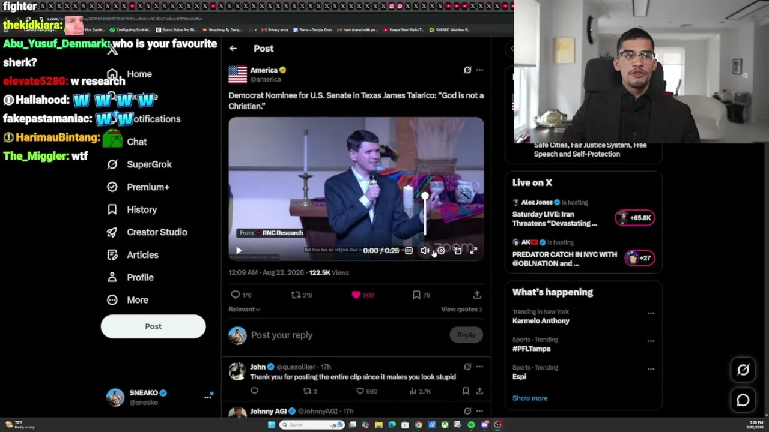Bookmark John's comment
The width and height of the screenshot is (769, 432).
(466, 391)
